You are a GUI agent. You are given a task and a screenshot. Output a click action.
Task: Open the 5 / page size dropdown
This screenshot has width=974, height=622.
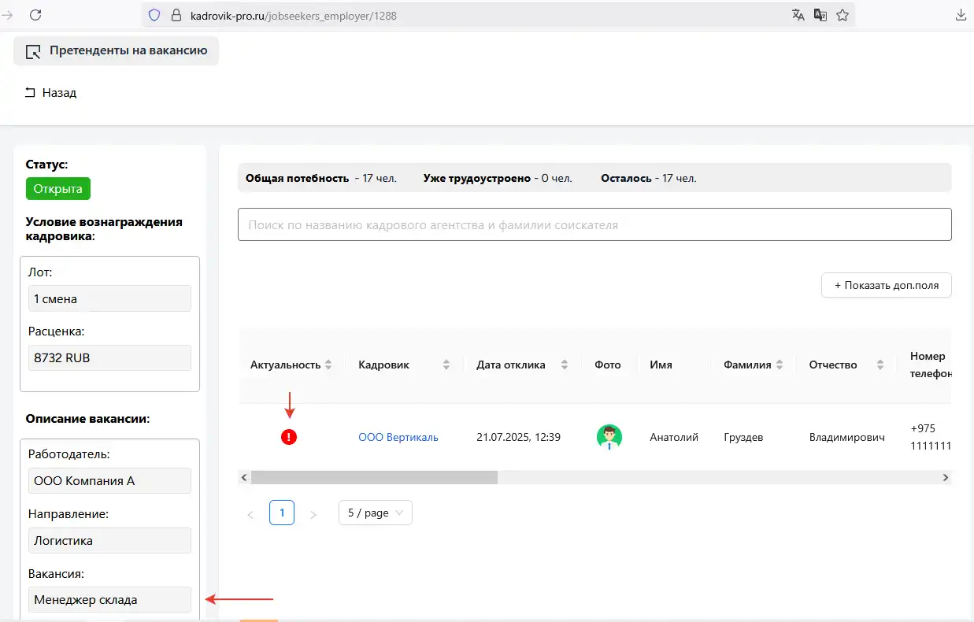pos(375,513)
